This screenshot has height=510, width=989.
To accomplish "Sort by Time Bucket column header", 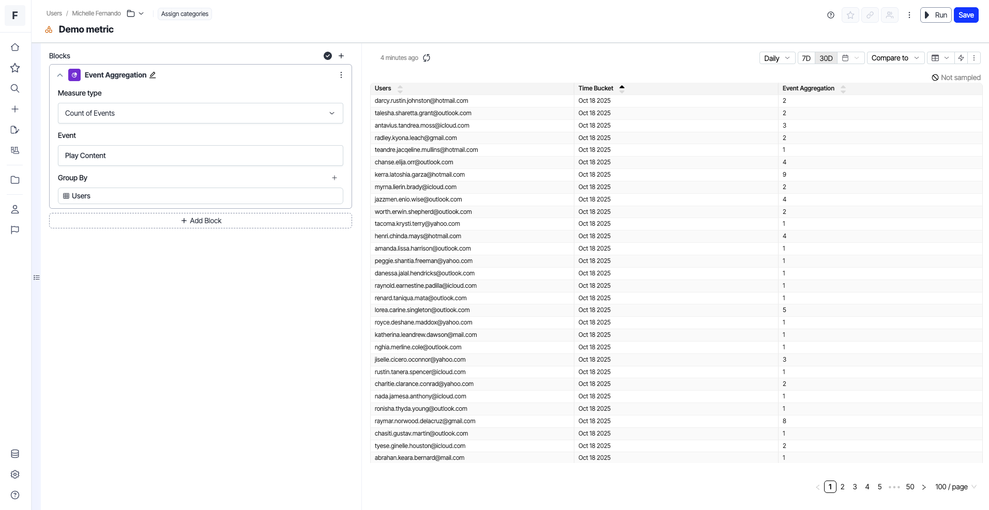I will [x=596, y=88].
